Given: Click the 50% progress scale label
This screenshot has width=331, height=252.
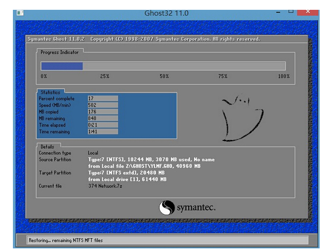Looking at the screenshot, I should [164, 76].
